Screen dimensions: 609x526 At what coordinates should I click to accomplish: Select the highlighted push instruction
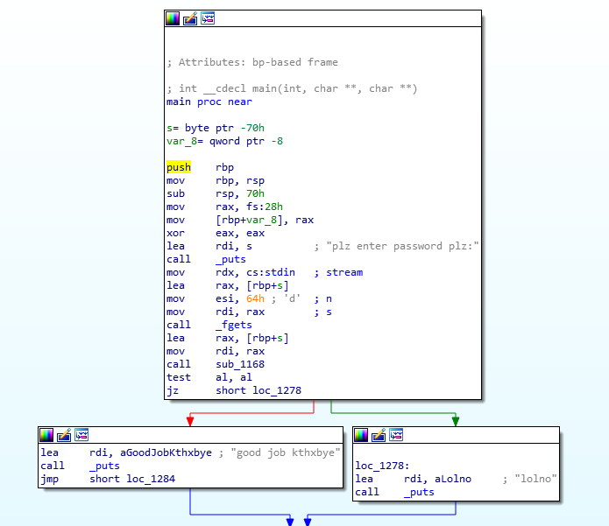(179, 167)
